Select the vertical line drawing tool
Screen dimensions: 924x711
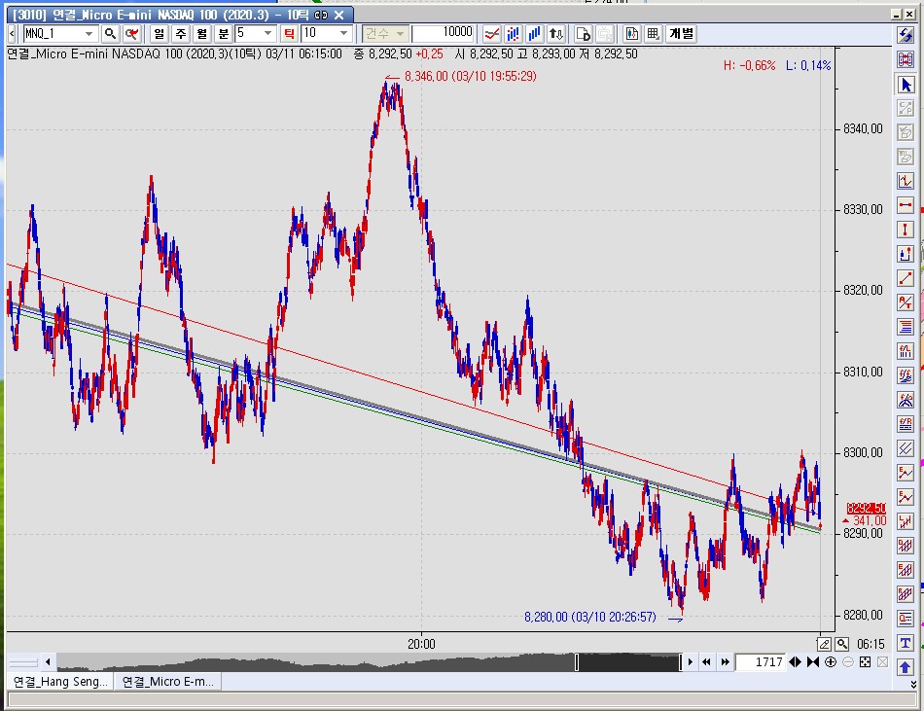tap(906, 230)
